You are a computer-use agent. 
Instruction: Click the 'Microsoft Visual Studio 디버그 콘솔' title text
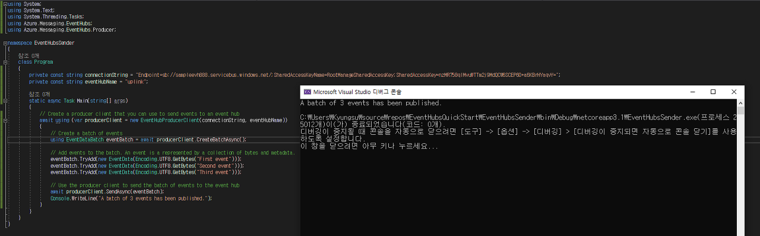pos(357,92)
